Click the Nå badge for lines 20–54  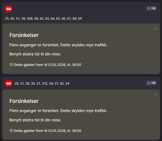(151, 83)
